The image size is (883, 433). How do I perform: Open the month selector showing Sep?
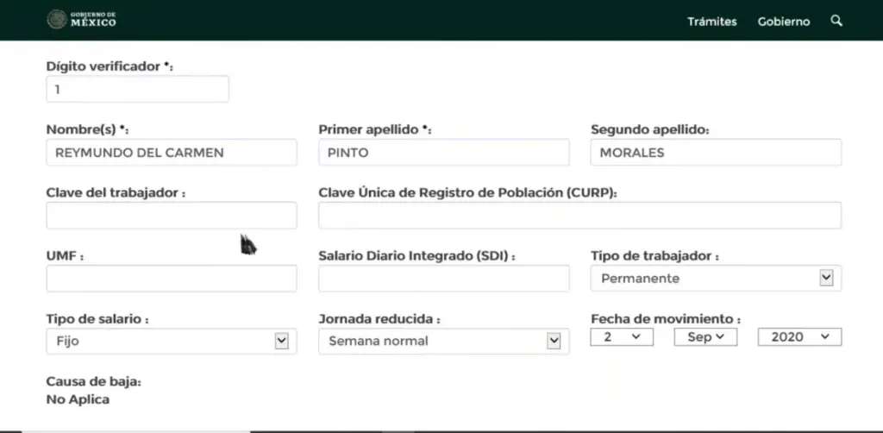click(x=705, y=336)
